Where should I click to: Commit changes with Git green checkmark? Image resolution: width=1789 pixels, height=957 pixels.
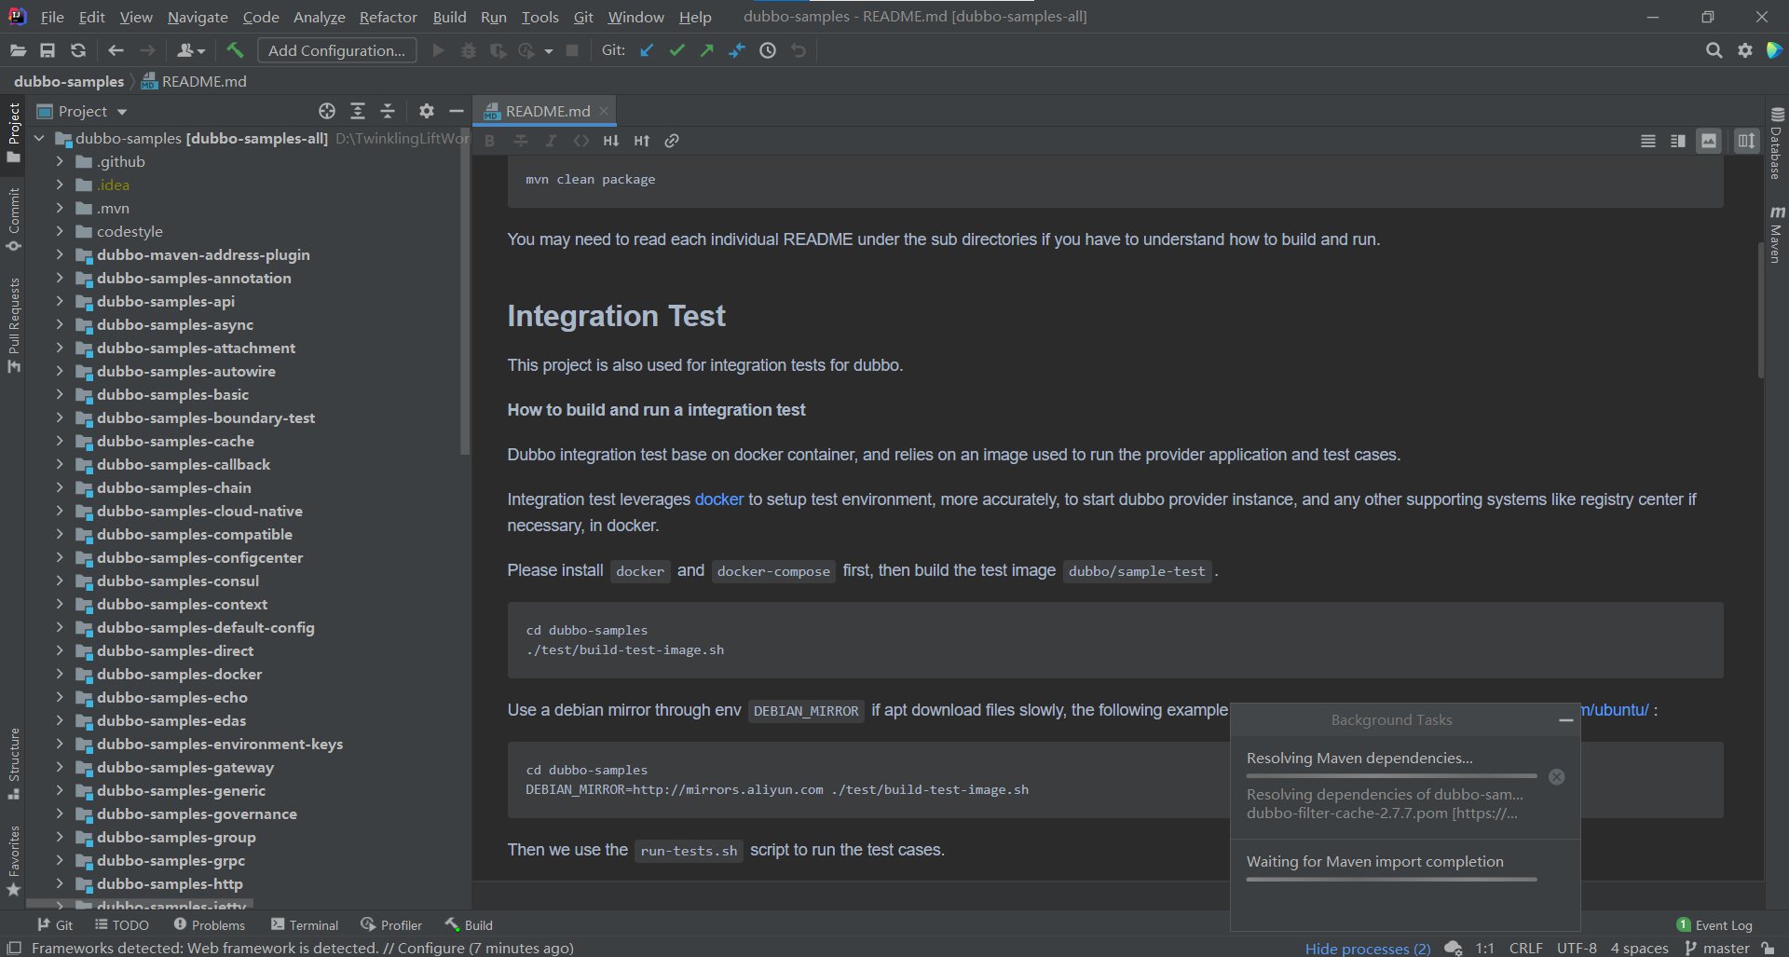coord(677,50)
